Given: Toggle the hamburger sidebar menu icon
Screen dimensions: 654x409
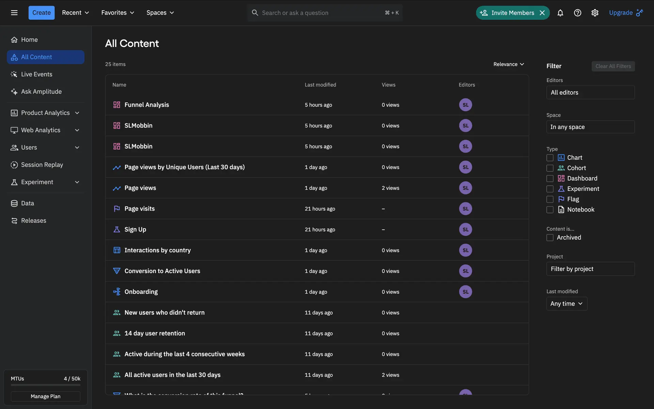Looking at the screenshot, I should tap(14, 13).
